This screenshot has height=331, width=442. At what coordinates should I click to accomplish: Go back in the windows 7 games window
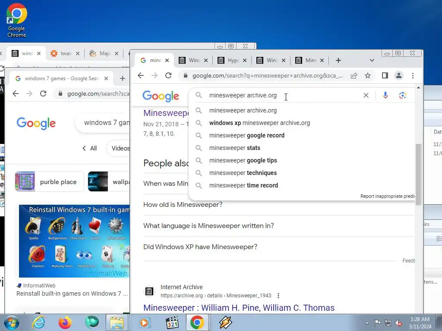point(16,94)
